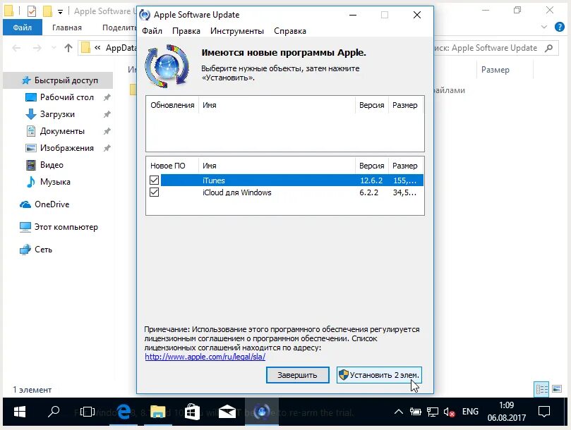
Task: Open Видео in sidebar
Action: 44,165
